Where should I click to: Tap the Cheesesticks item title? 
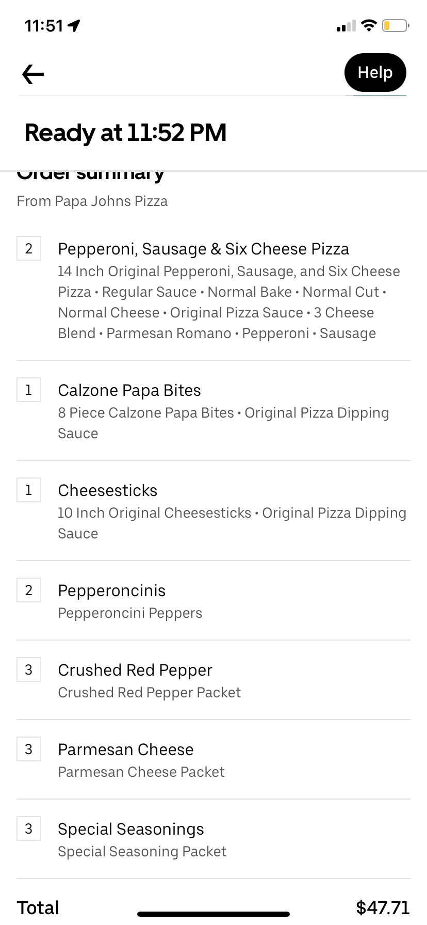(108, 490)
